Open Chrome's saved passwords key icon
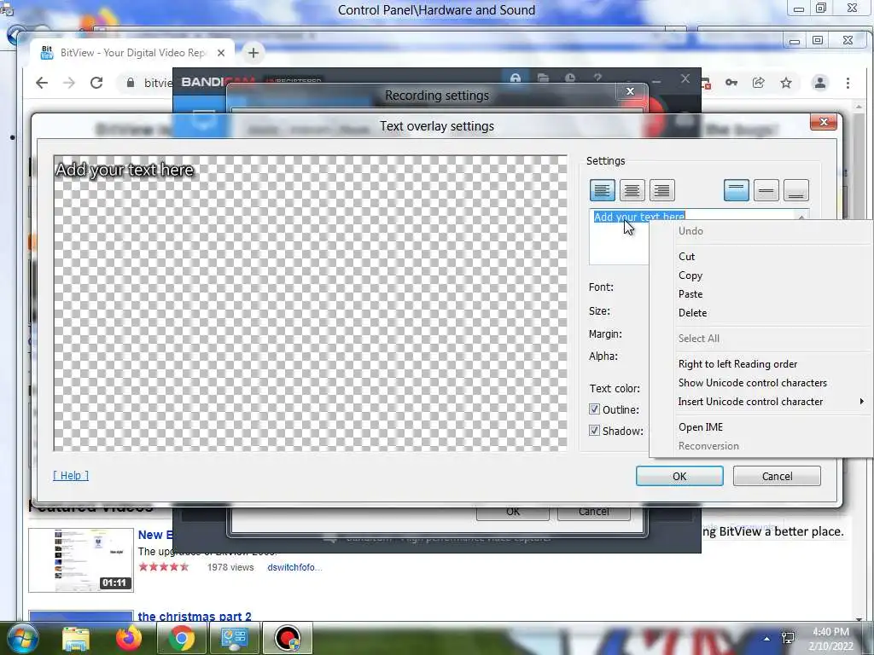The image size is (874, 655). pyautogui.click(x=731, y=83)
